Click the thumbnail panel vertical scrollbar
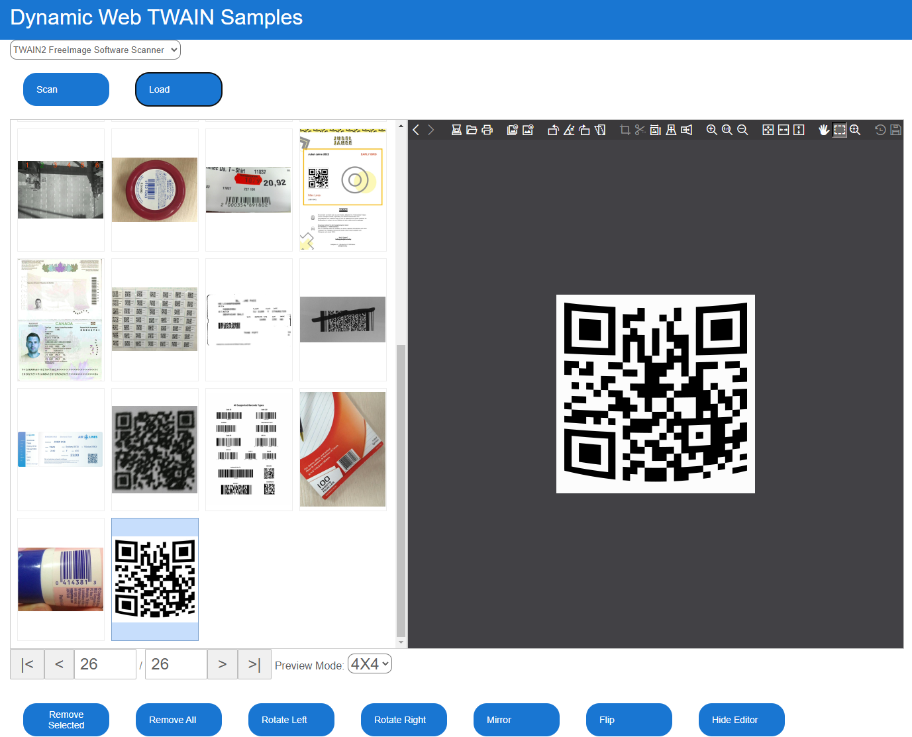This screenshot has width=912, height=737. click(401, 490)
